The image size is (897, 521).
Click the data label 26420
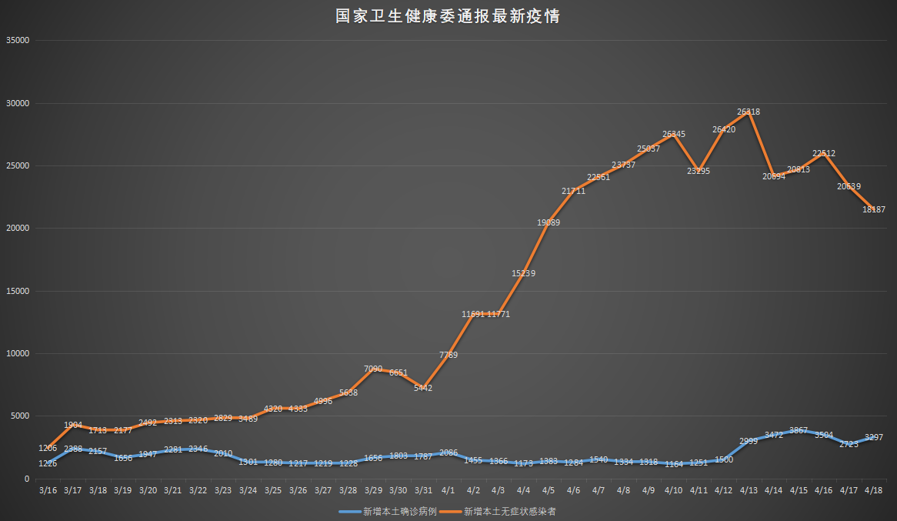click(x=724, y=130)
